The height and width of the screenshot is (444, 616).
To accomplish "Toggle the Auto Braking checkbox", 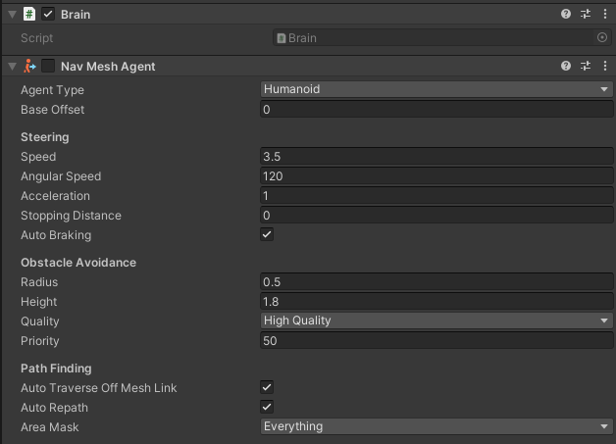I will (267, 235).
